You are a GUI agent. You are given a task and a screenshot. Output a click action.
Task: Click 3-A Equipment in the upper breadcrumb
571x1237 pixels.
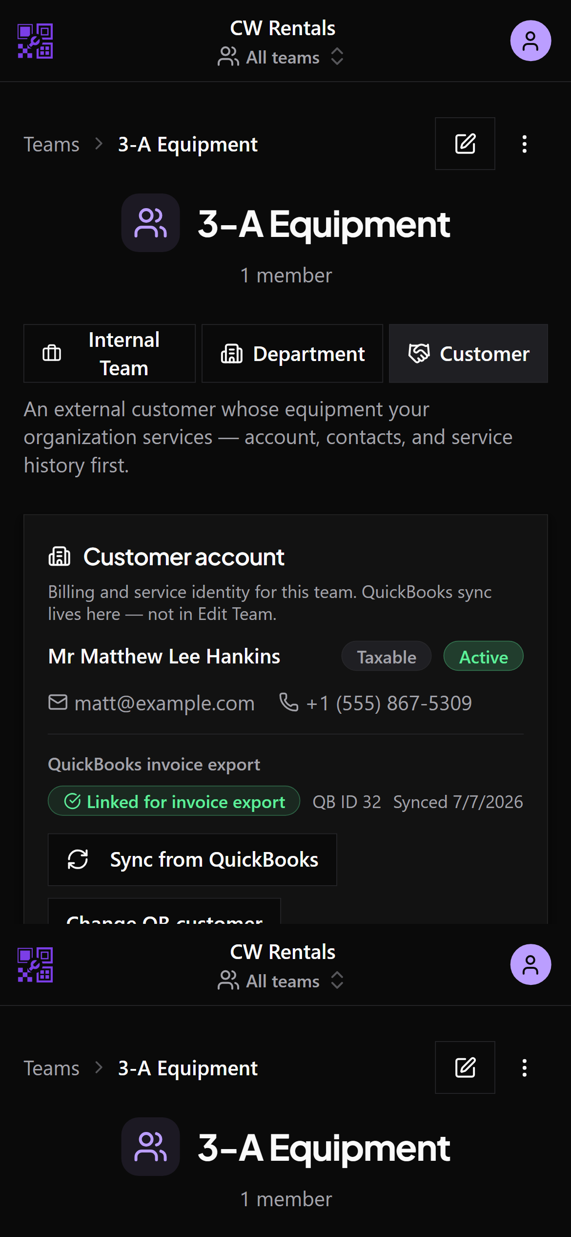[x=188, y=145]
